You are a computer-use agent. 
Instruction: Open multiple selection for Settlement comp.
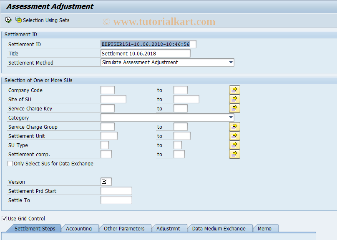[x=234, y=154]
